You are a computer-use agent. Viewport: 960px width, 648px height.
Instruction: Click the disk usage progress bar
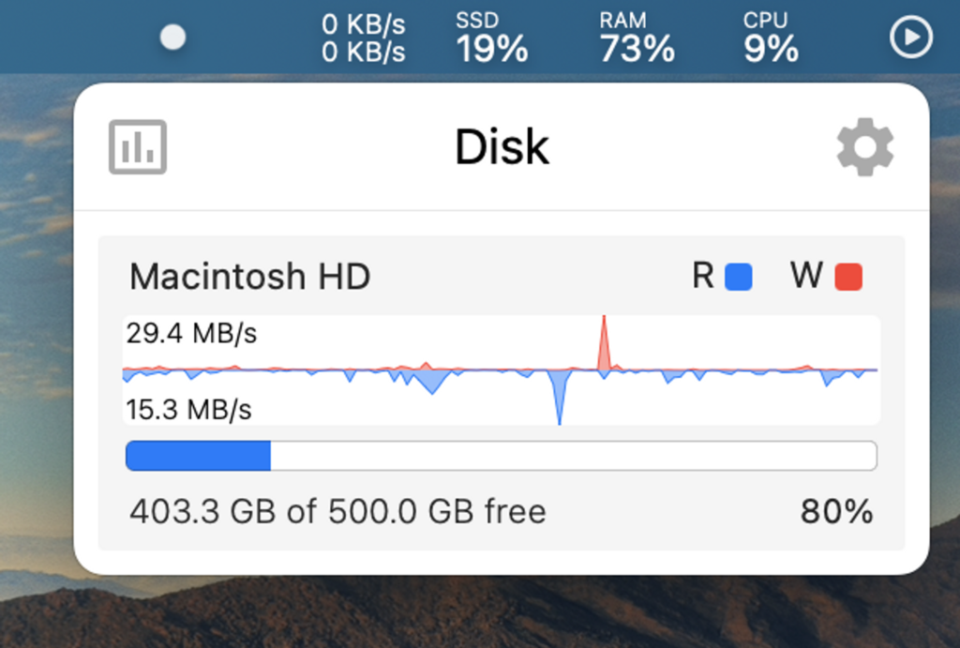[501, 456]
